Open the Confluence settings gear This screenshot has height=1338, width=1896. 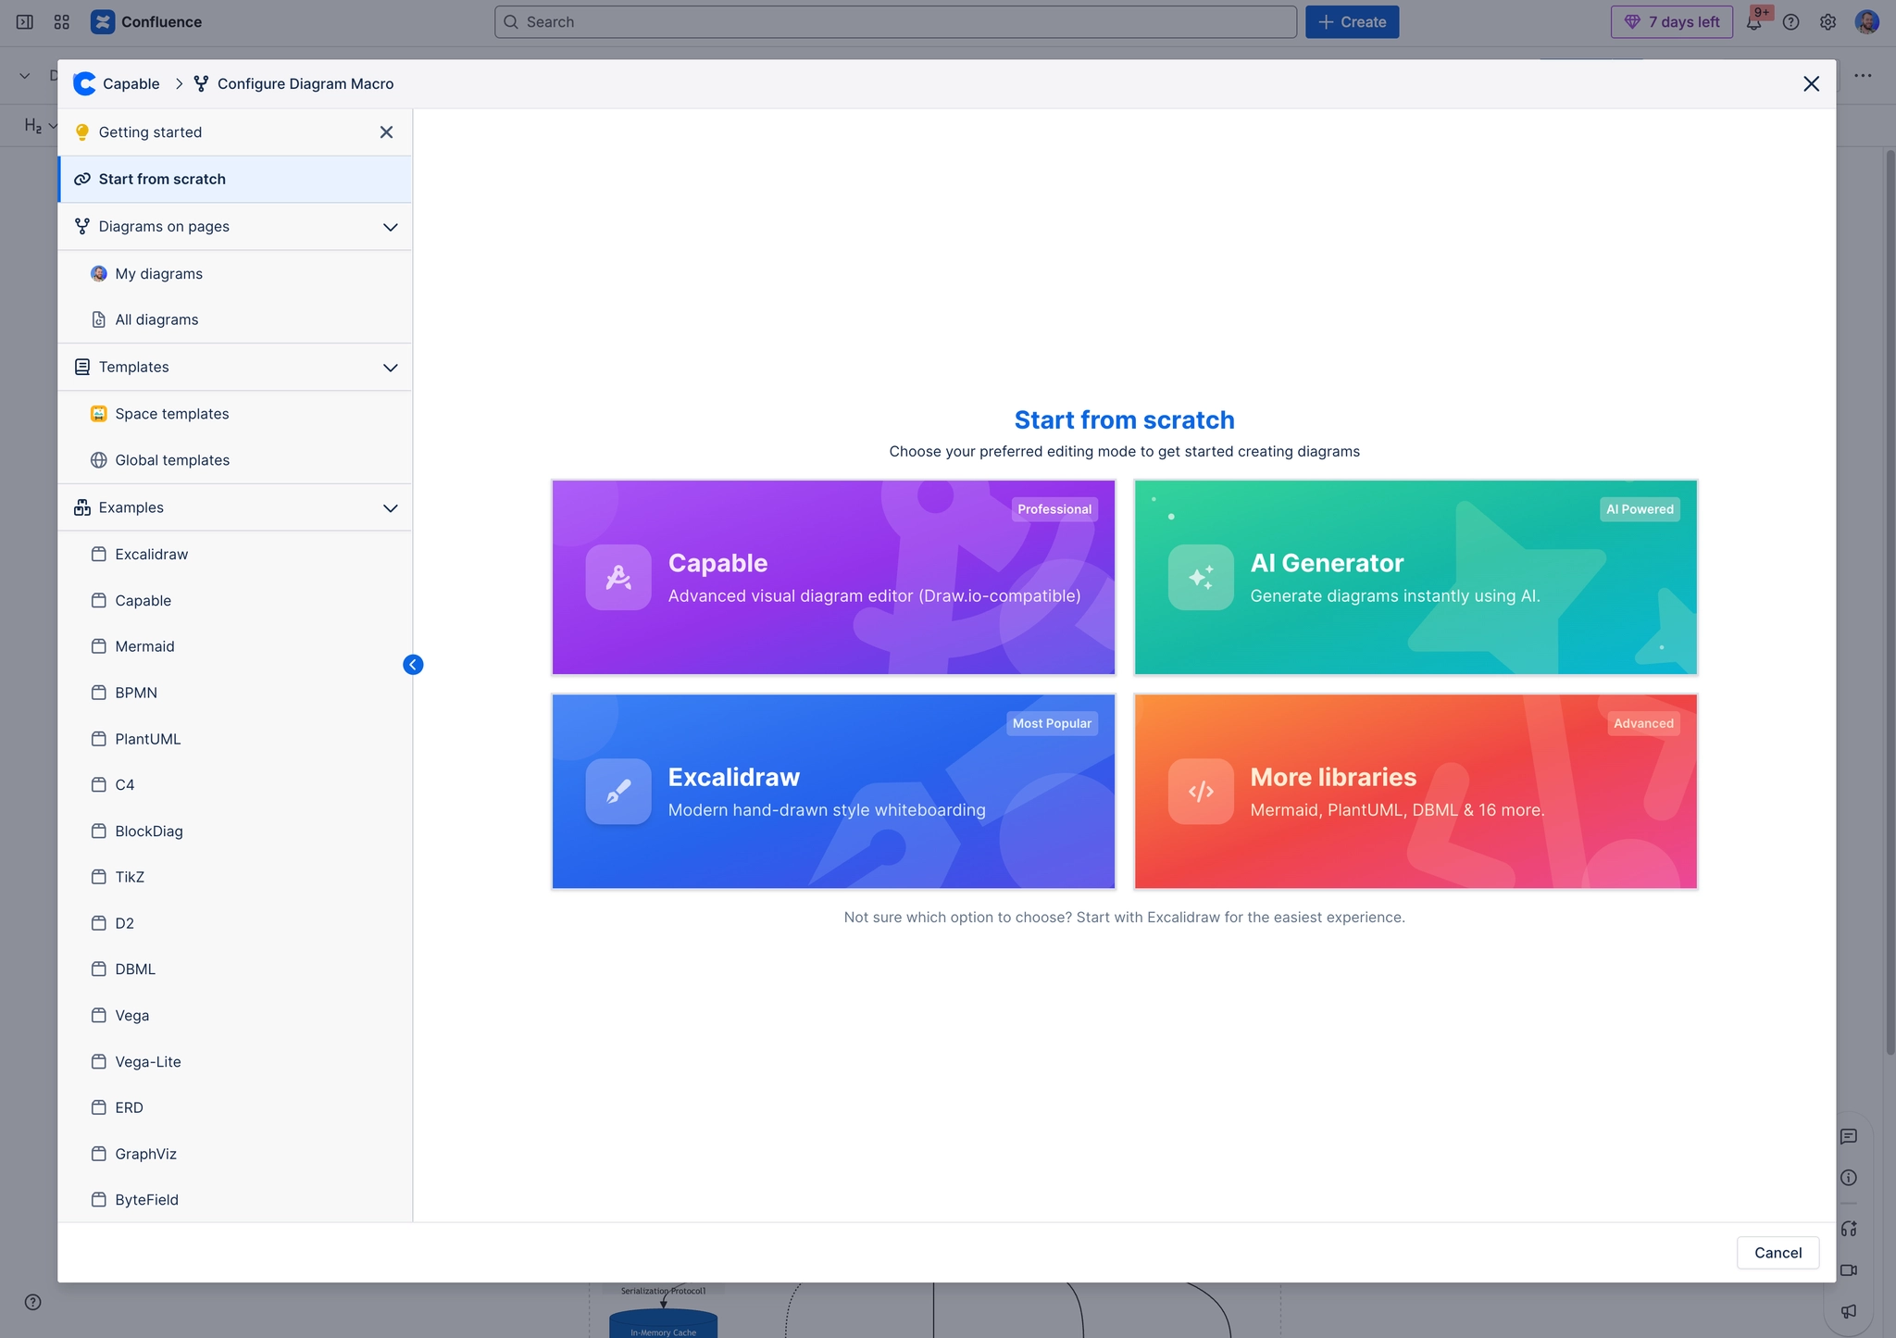click(1827, 22)
